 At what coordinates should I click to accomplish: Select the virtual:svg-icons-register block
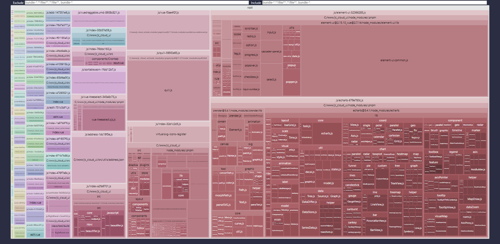pyautogui.click(x=171, y=134)
